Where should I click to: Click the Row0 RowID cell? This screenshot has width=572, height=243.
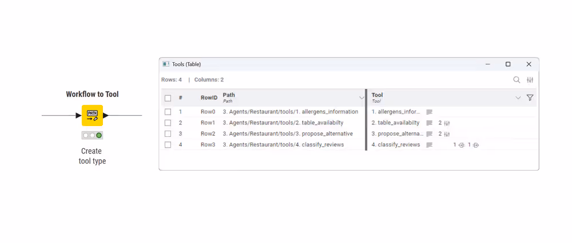208,112
